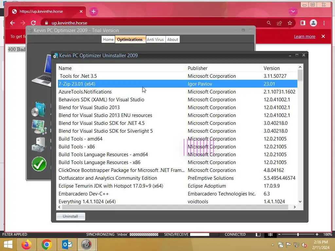Select Everything 1.4.1.1024 (x64) row

click(178, 201)
